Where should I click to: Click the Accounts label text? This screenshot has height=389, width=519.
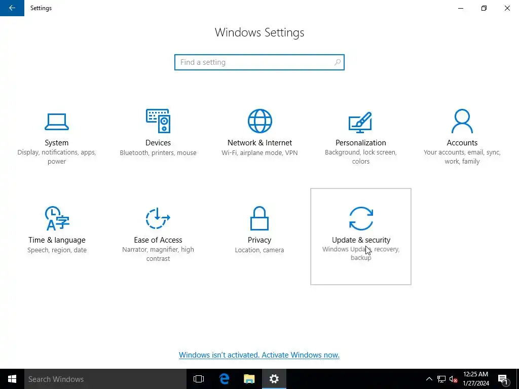pyautogui.click(x=462, y=142)
